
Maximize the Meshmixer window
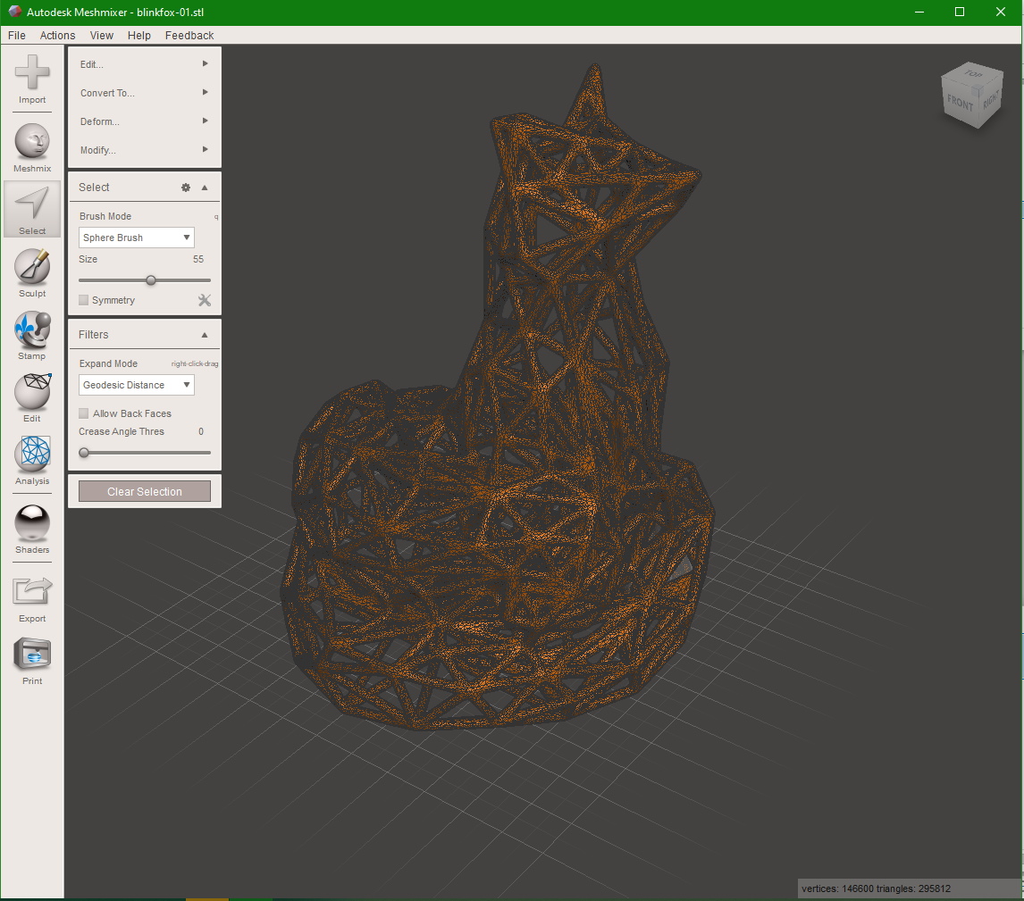[960, 12]
